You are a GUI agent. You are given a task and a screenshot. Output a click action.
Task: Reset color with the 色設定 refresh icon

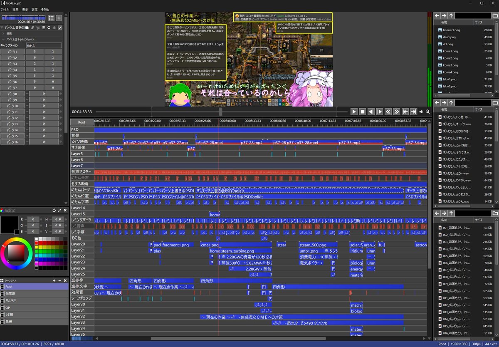click(54, 210)
